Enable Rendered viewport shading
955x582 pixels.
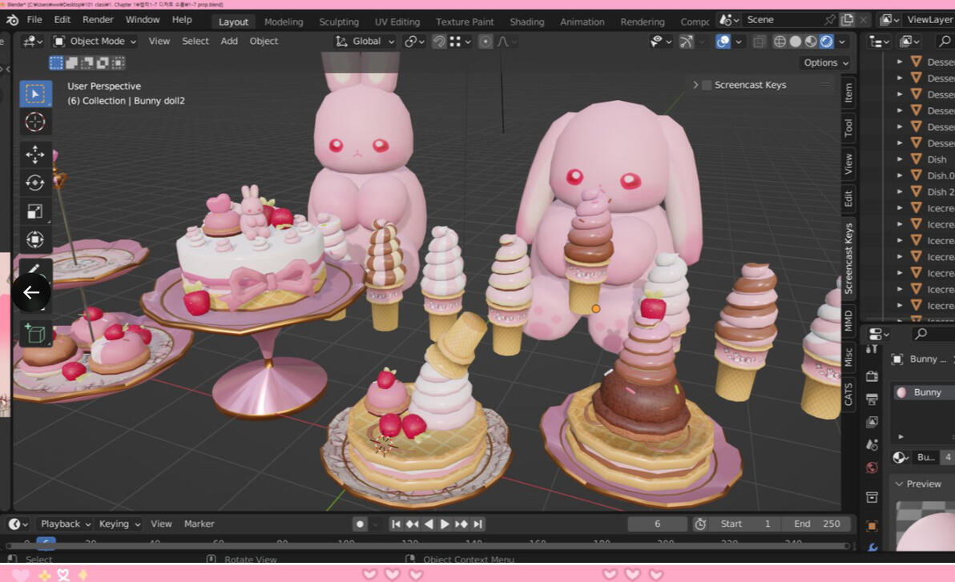tap(826, 41)
